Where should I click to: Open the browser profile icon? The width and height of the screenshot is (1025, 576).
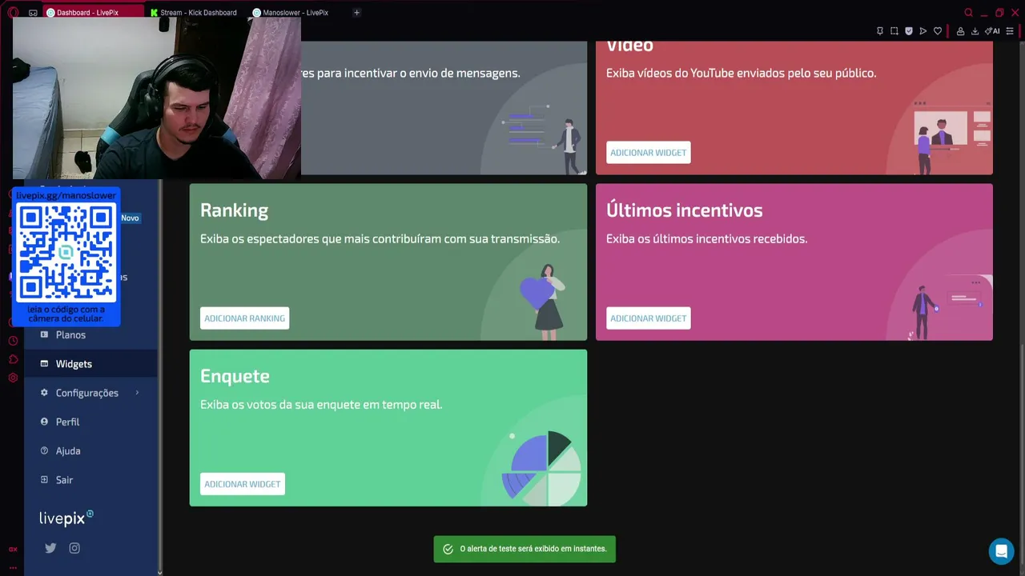[960, 31]
